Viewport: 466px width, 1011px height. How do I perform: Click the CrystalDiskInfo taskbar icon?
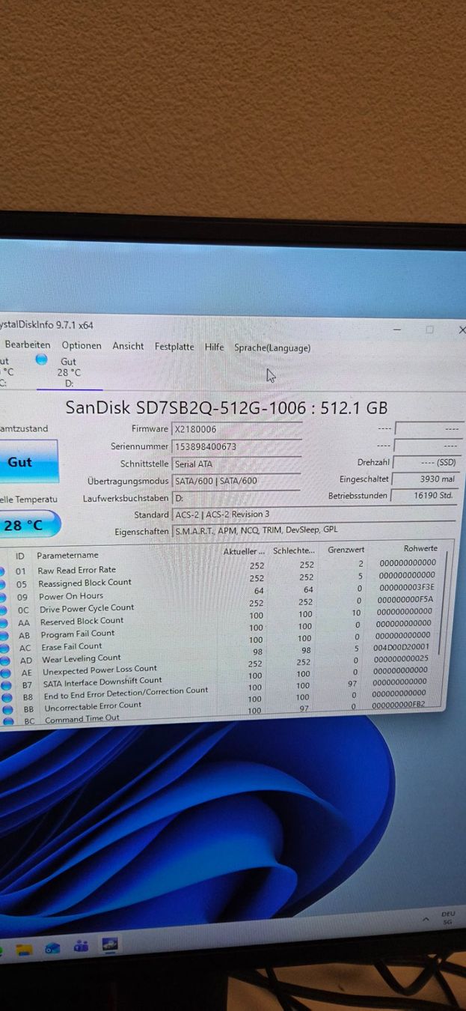coord(110,944)
